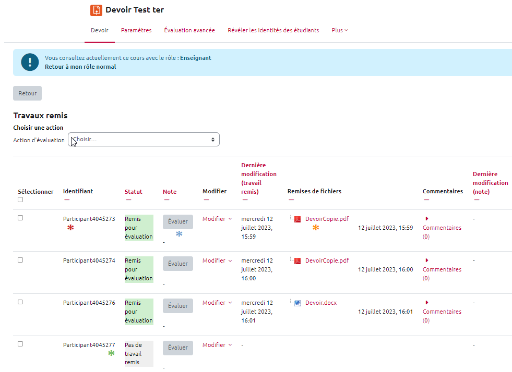The height and width of the screenshot is (372, 512).
Task: Click the Retour à mon rôle normal link
Action: click(x=80, y=67)
